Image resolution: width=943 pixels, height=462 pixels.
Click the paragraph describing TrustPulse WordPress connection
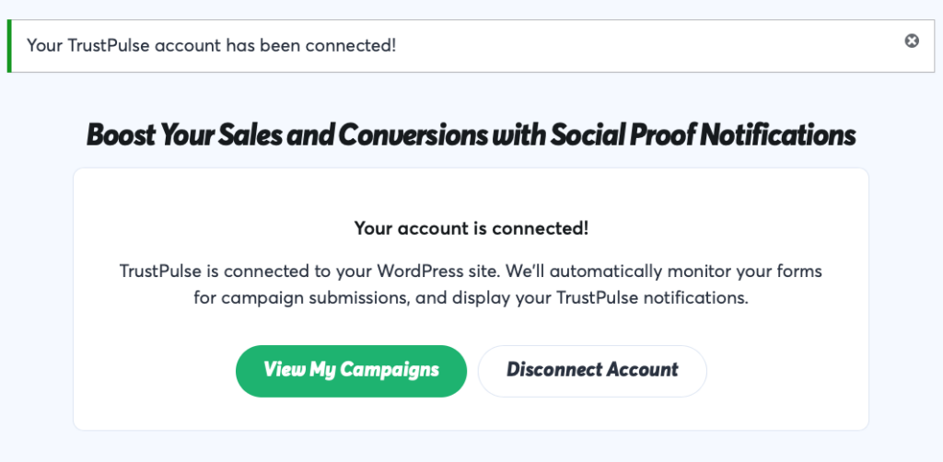click(x=471, y=285)
